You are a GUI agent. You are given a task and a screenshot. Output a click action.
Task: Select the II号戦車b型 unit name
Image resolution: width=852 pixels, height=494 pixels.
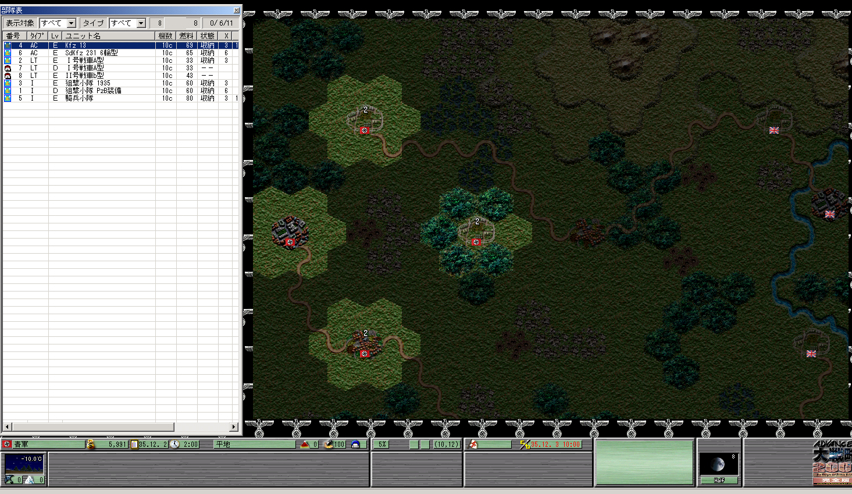click(85, 76)
